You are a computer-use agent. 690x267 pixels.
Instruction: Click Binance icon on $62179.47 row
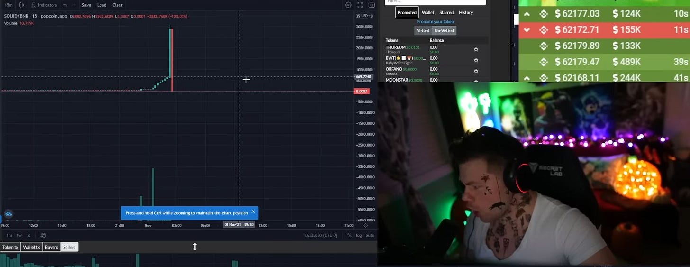544,62
